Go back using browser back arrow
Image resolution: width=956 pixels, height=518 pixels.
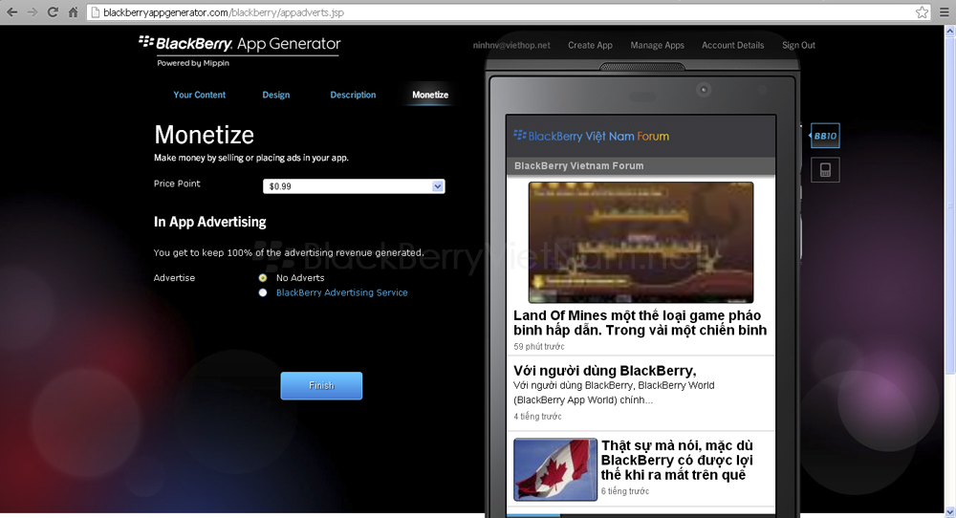11,12
